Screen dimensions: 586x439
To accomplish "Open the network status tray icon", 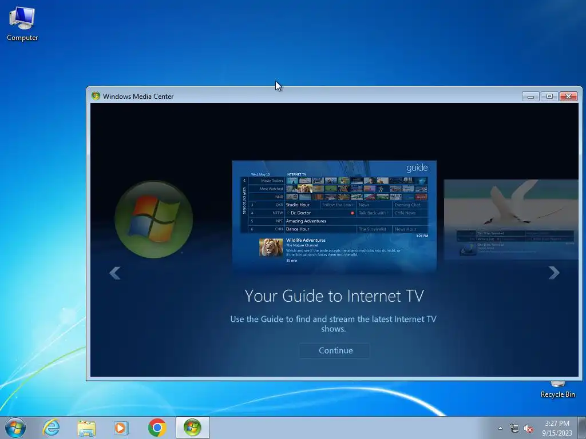I will point(514,428).
